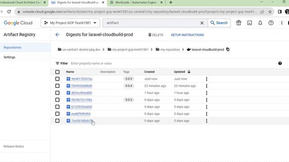Open more actions for 9e44170347ac row
The height and width of the screenshot is (162, 289).
tap(207, 79)
